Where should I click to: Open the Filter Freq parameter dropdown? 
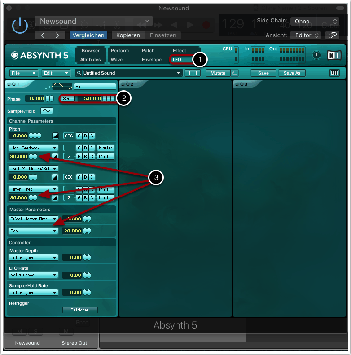(33, 189)
